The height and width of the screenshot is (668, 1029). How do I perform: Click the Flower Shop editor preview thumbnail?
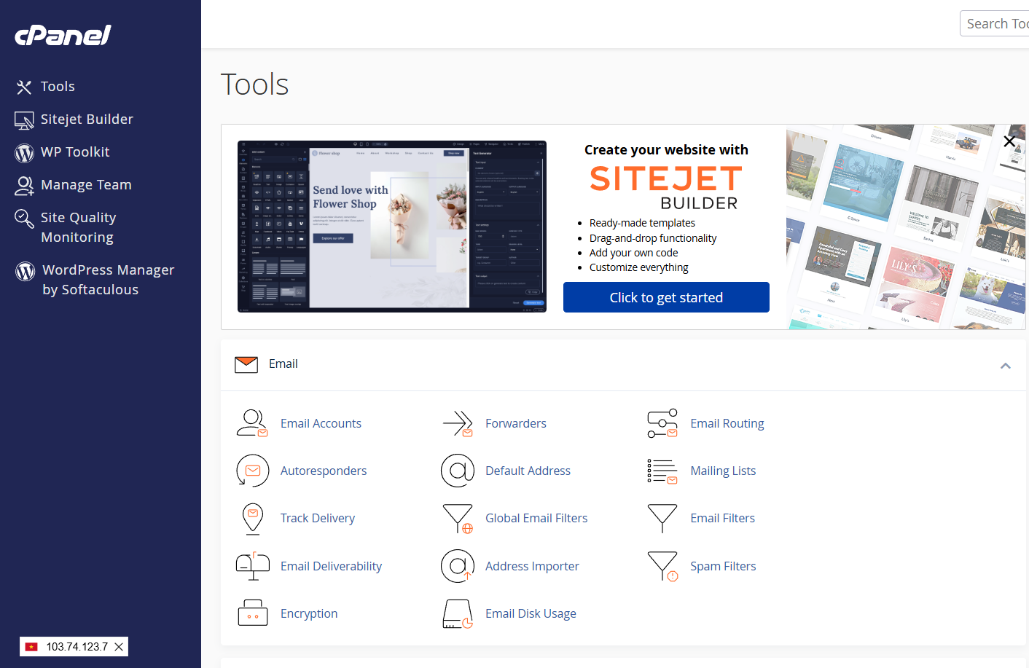click(392, 227)
